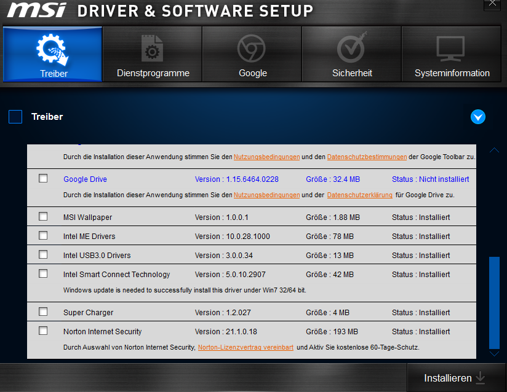This screenshot has height=392, width=507.
Task: Click the Norton Internet Security name
Action: point(103,332)
